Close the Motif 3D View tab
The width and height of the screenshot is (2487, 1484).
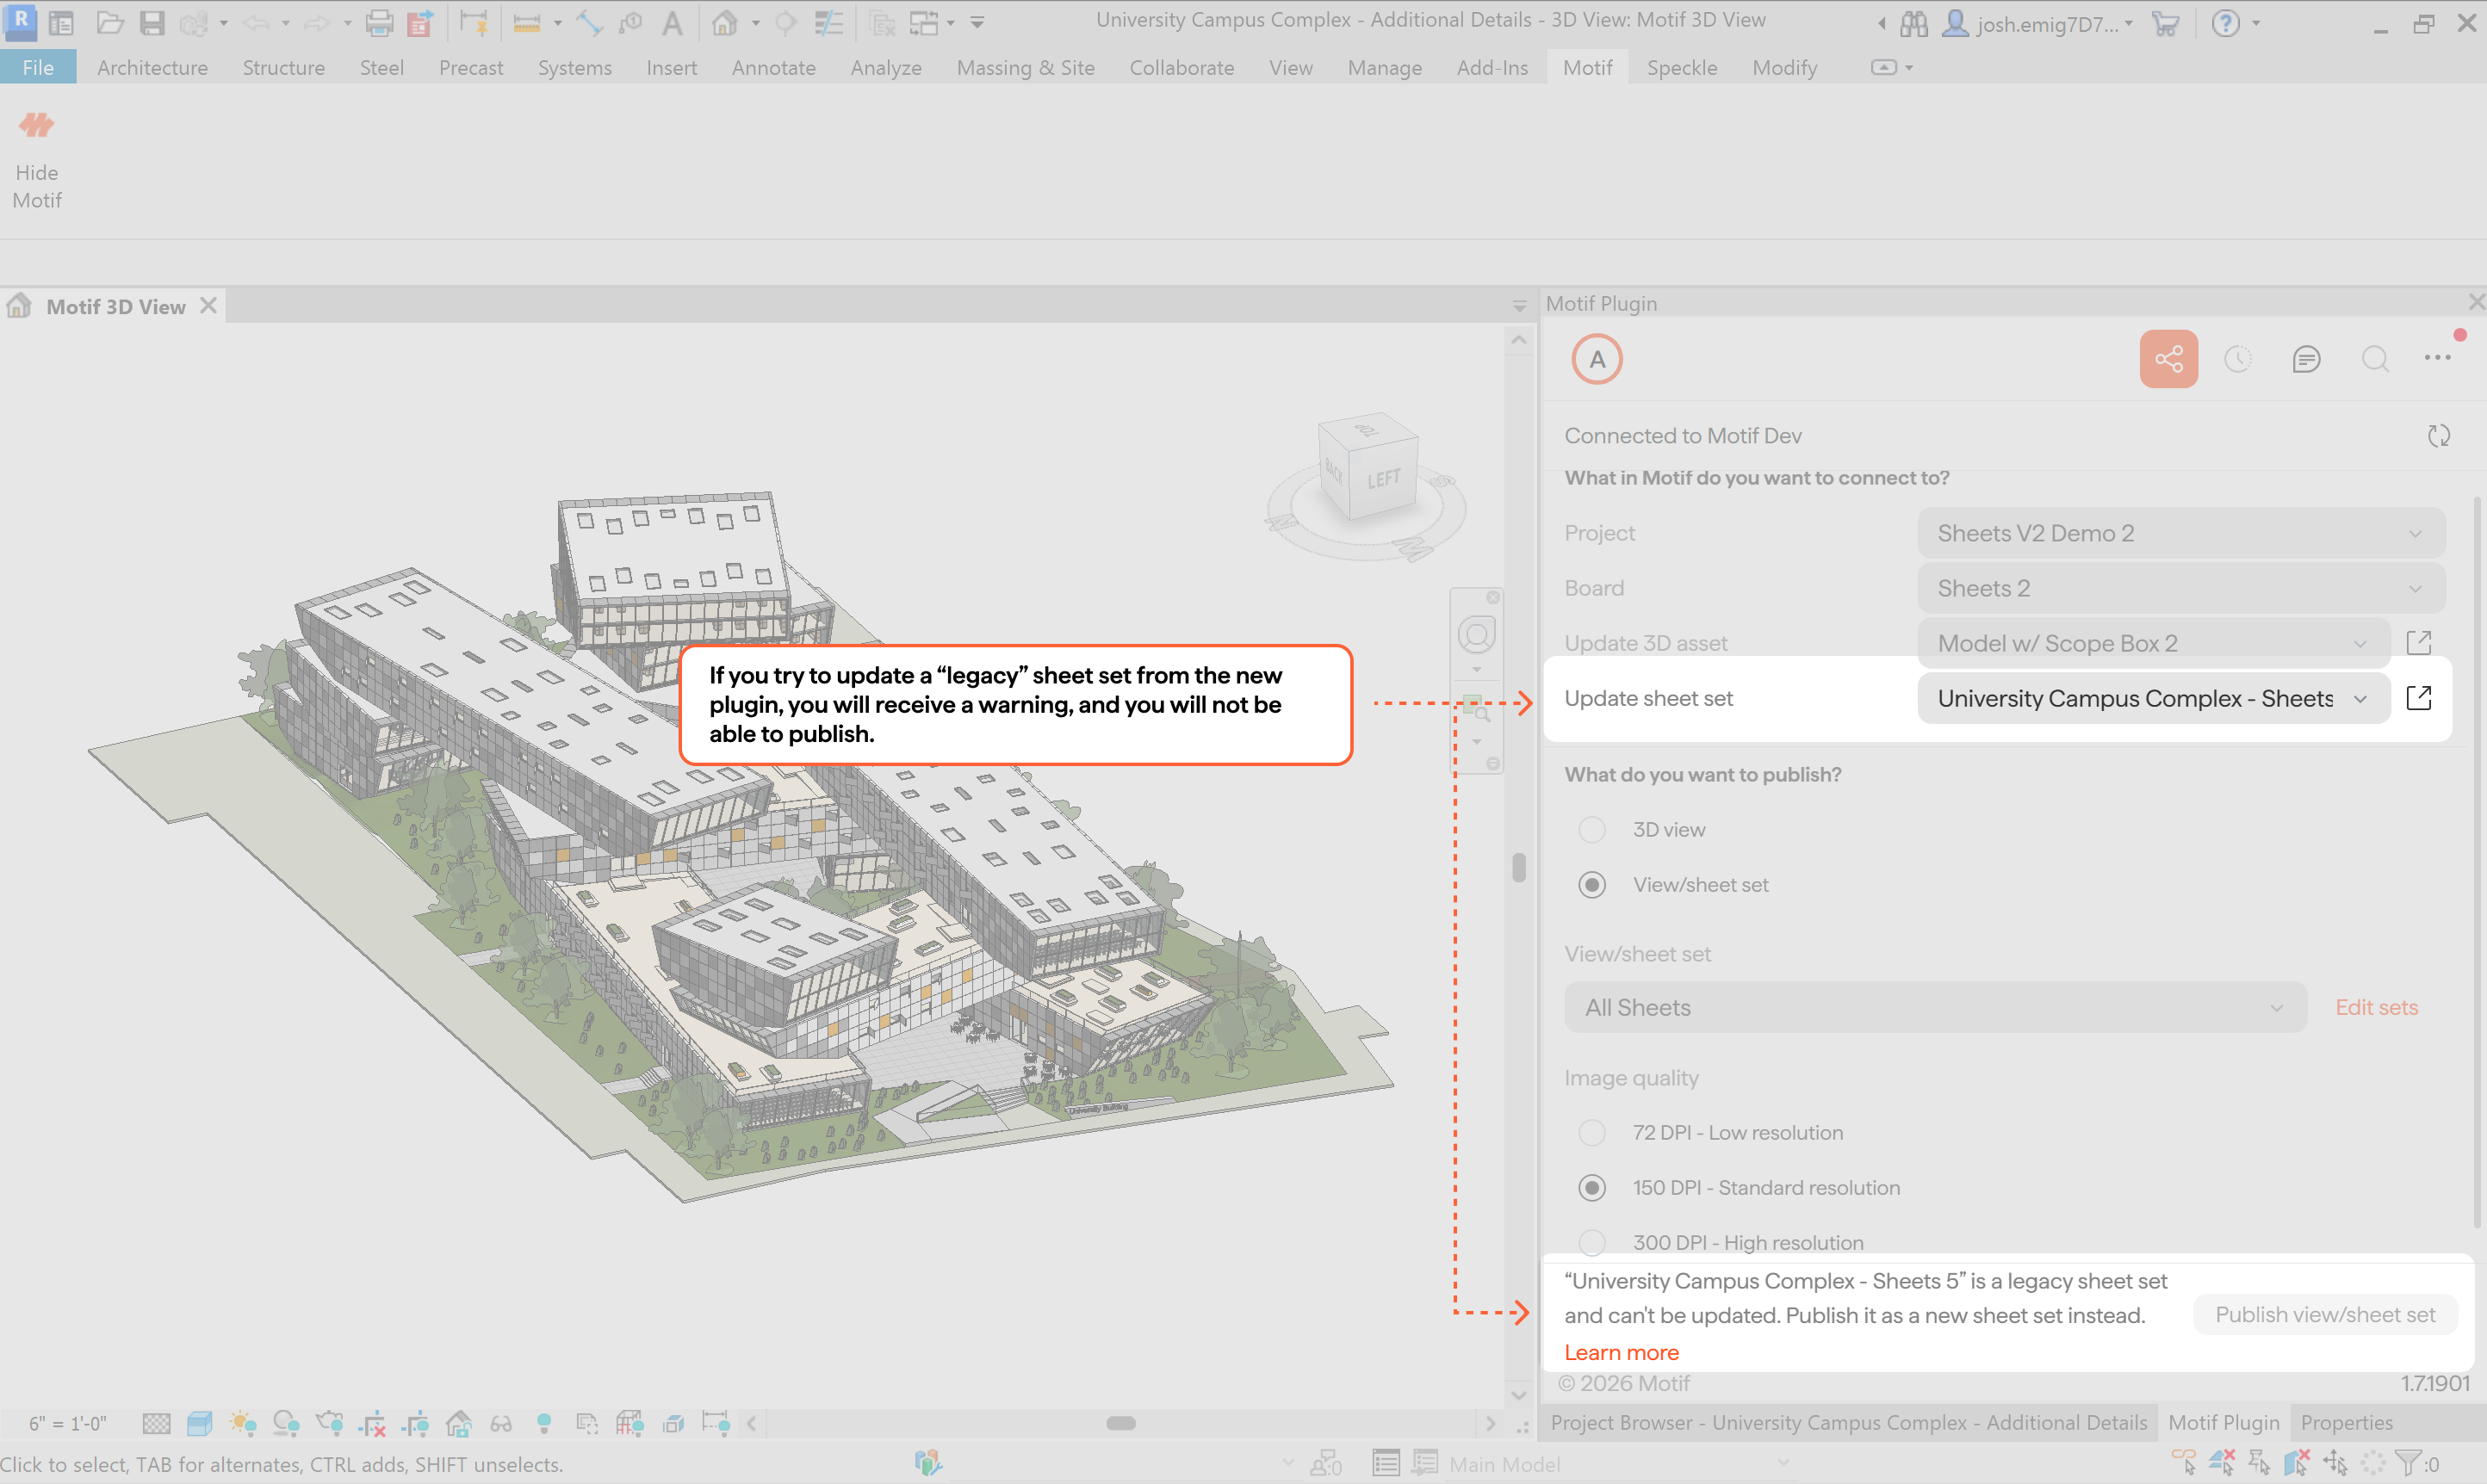208,305
